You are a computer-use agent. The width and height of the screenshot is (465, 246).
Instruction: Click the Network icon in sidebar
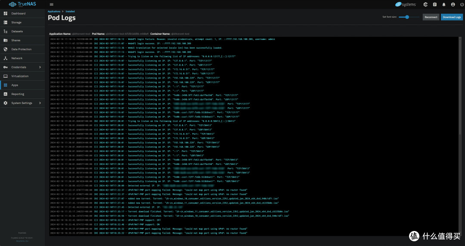(x=5, y=58)
